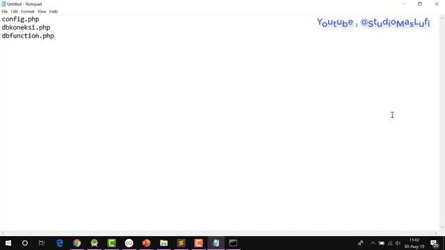
Task: Click battery status tray icon
Action: pyautogui.click(x=382, y=243)
